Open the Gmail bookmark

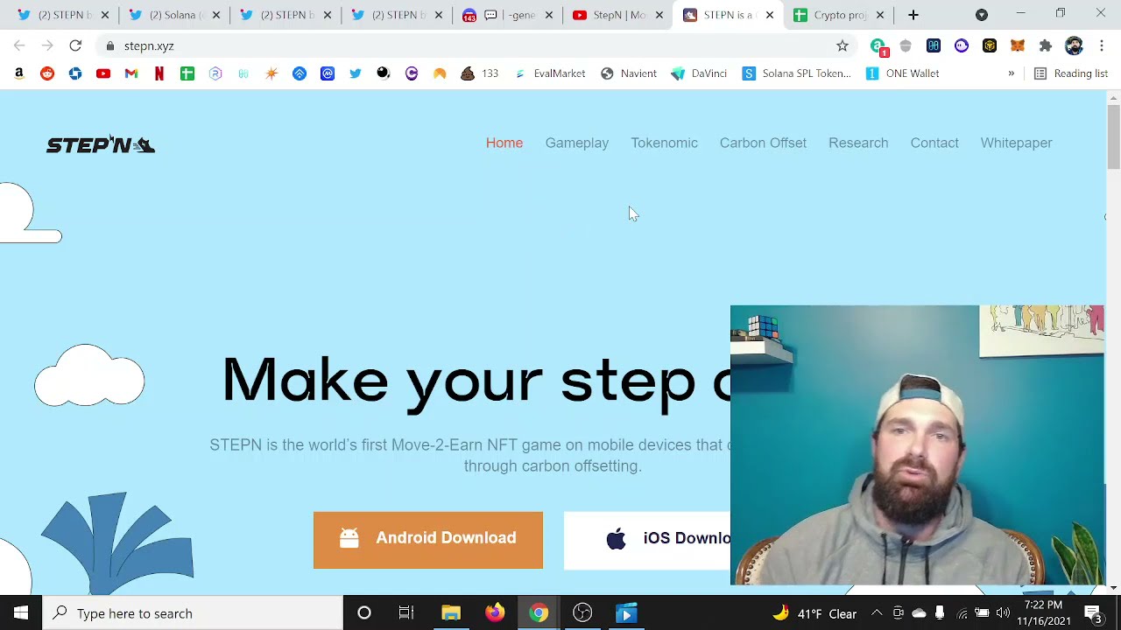pyautogui.click(x=131, y=73)
